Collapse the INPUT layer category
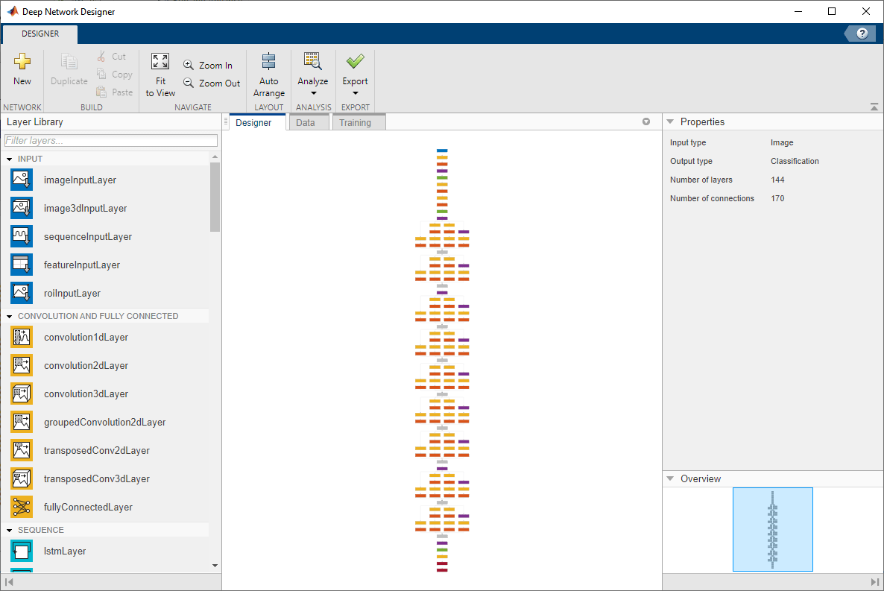The height and width of the screenshot is (591, 884). pos(9,159)
